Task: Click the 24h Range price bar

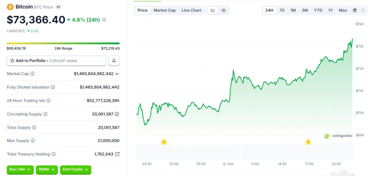Action: click(63, 43)
